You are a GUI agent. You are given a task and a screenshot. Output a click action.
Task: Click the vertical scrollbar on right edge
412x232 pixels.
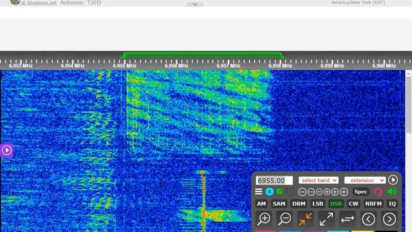[x=409, y=104]
